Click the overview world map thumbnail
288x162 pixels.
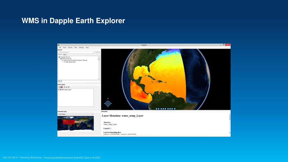point(75,123)
